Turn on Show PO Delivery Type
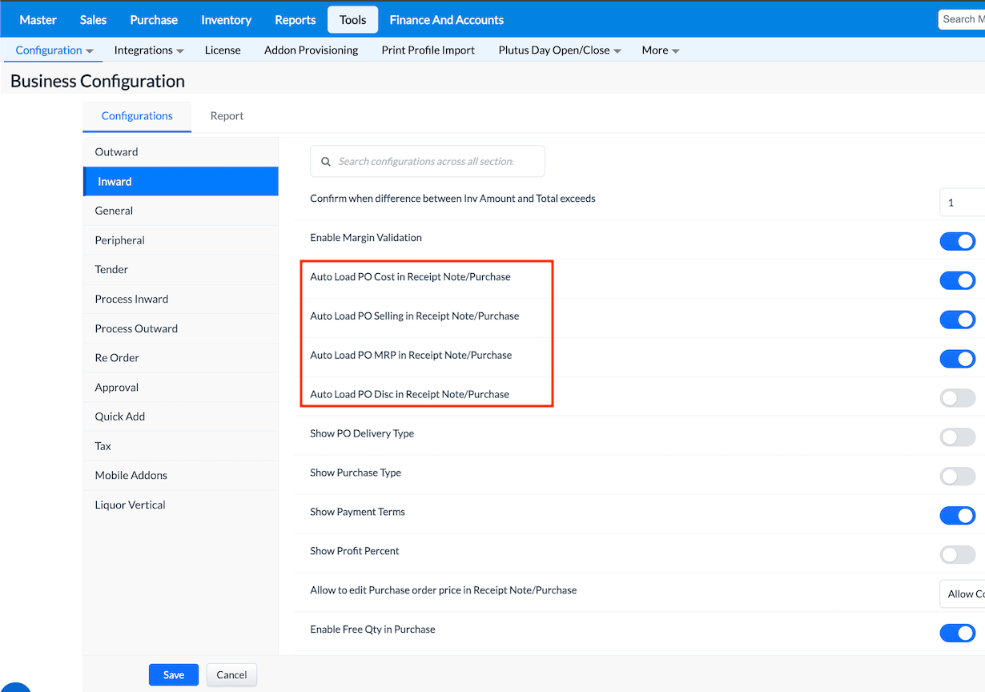The height and width of the screenshot is (692, 985). click(957, 437)
